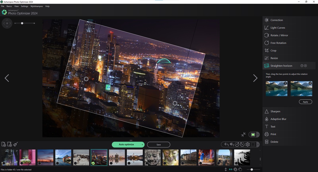Open the Basics menu
Image resolution: width=318 pixels, height=172 pixels.
(9, 6)
